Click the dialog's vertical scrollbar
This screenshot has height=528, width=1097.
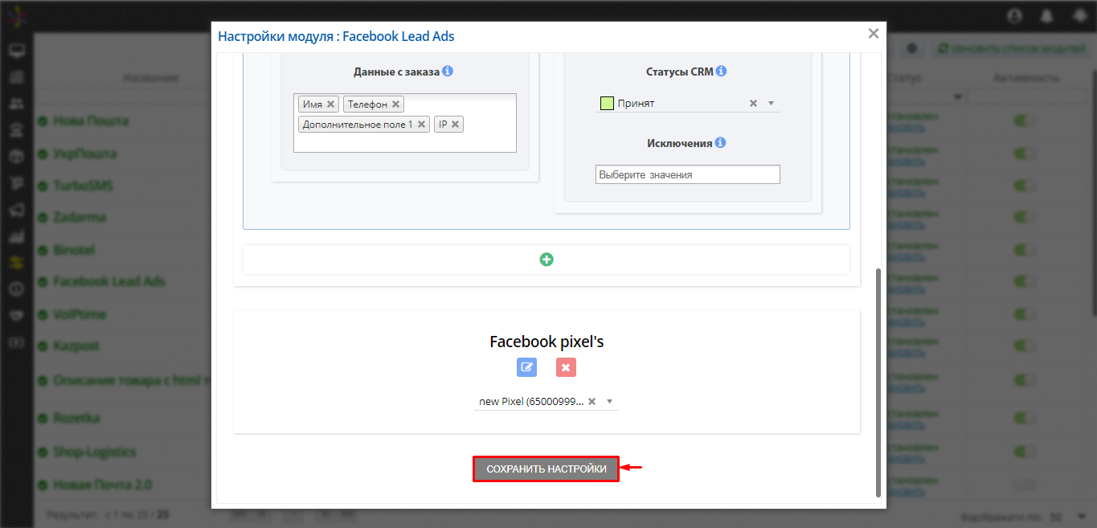(x=878, y=383)
